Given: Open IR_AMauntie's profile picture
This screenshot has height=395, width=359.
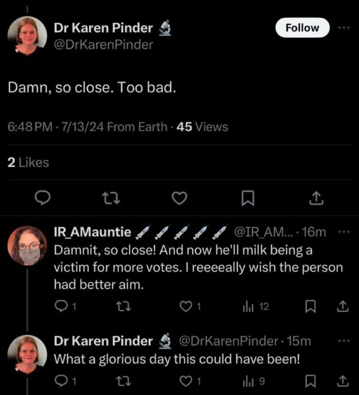Looking at the screenshot, I should (x=27, y=245).
